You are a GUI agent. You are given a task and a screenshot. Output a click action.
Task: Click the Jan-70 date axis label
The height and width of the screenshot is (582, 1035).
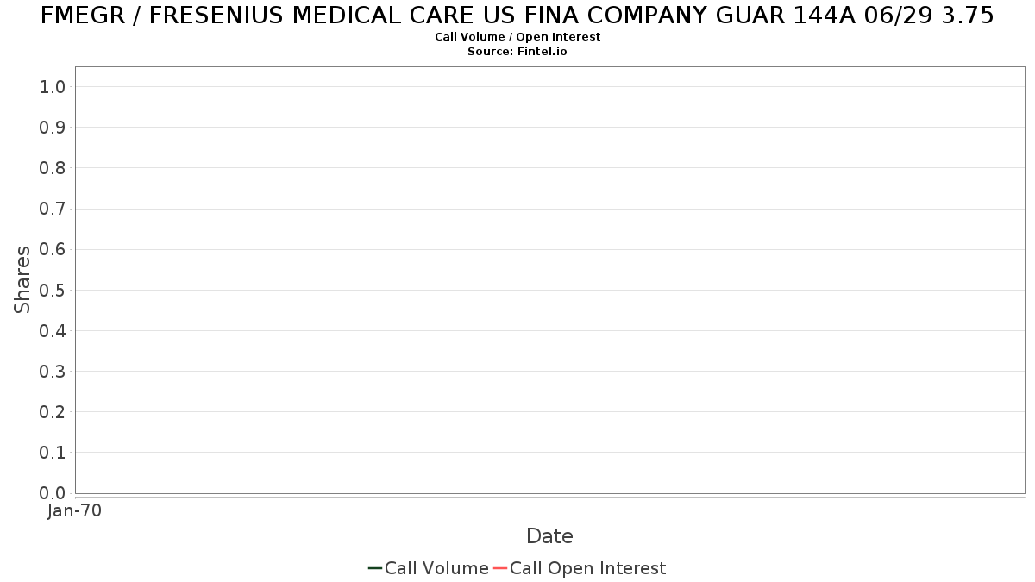pyautogui.click(x=75, y=511)
